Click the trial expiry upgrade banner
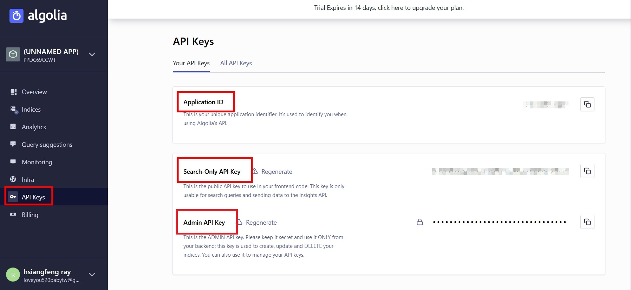This screenshot has width=631, height=290. (389, 8)
